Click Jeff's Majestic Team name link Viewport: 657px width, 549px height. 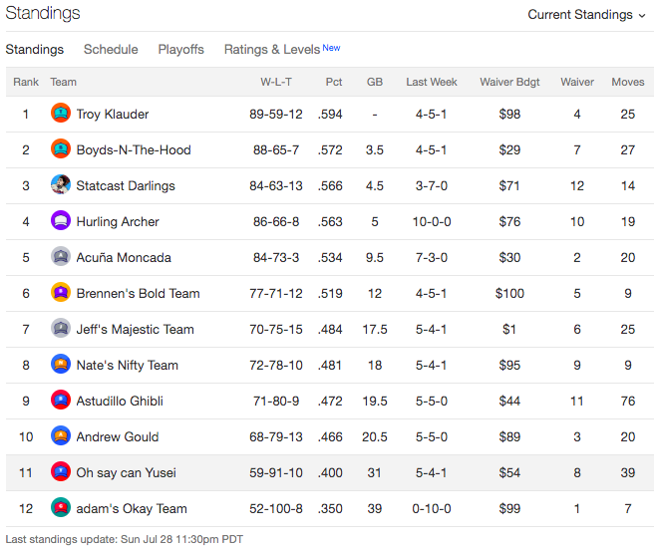(x=135, y=329)
